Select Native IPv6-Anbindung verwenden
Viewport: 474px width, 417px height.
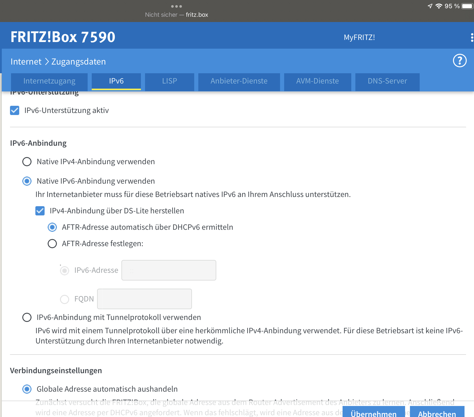(x=27, y=181)
